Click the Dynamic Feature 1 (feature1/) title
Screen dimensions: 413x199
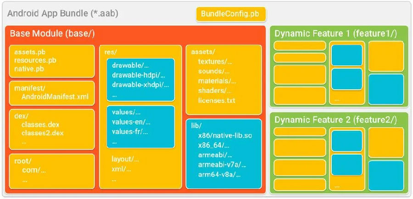coord(336,33)
